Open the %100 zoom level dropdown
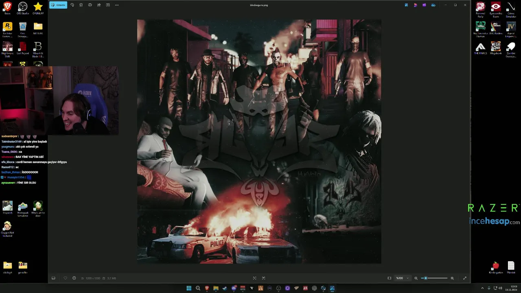The width and height of the screenshot is (521, 293). [402, 278]
